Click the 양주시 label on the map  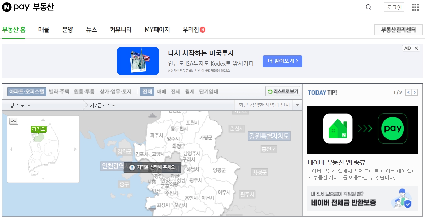[173, 138]
